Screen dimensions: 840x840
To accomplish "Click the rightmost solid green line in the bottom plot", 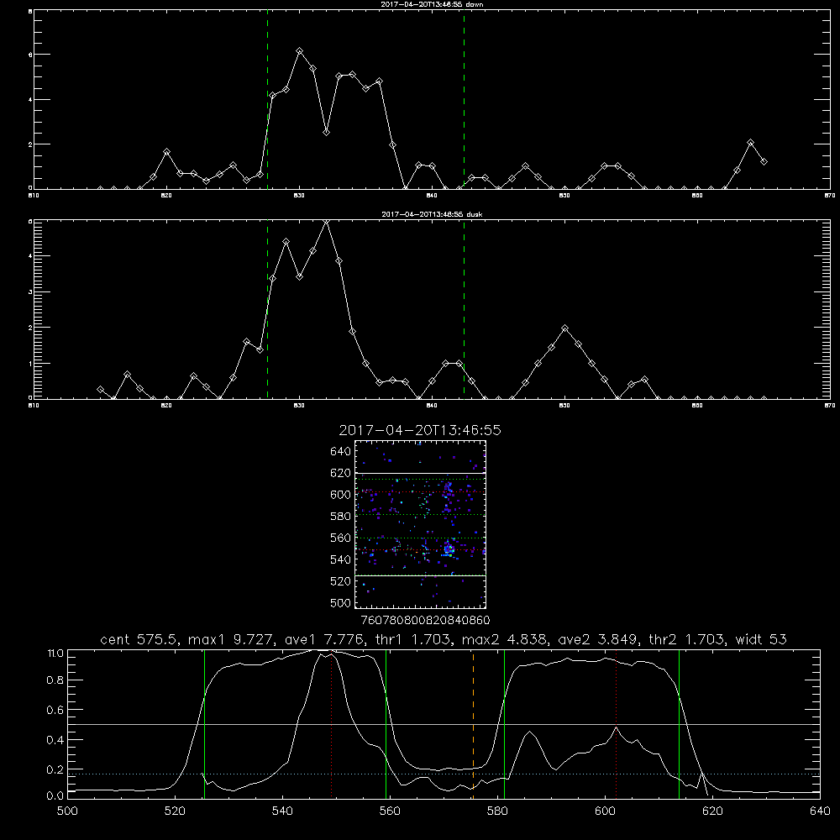I will pos(679,723).
